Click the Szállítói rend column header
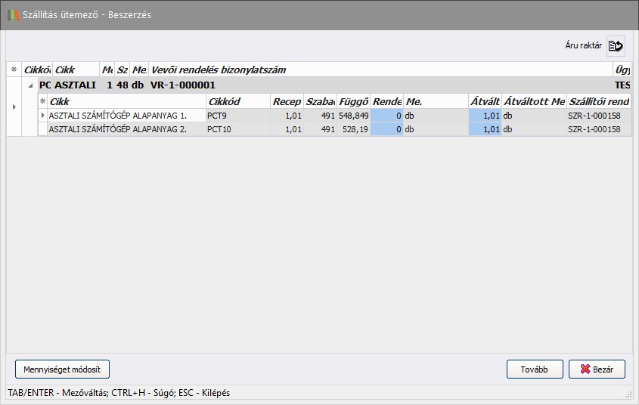 pos(599,101)
